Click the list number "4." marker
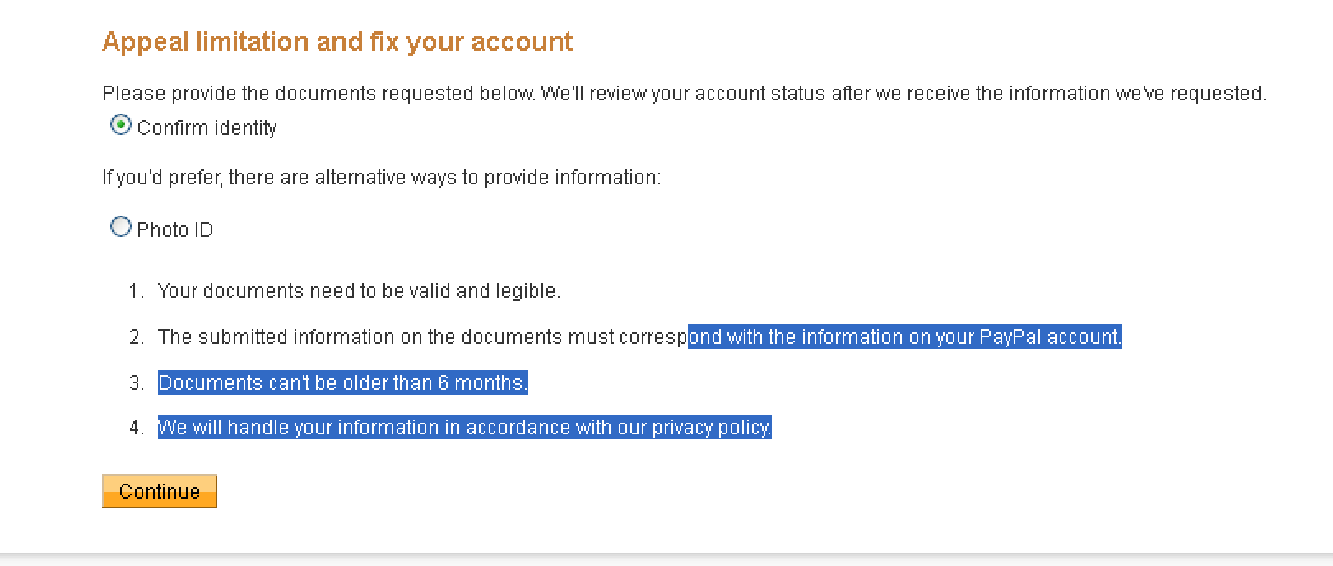 [137, 428]
